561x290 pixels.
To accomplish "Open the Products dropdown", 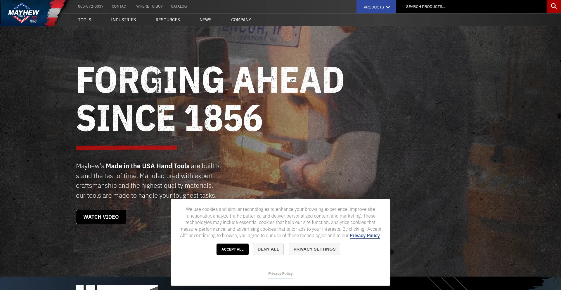I will (376, 7).
